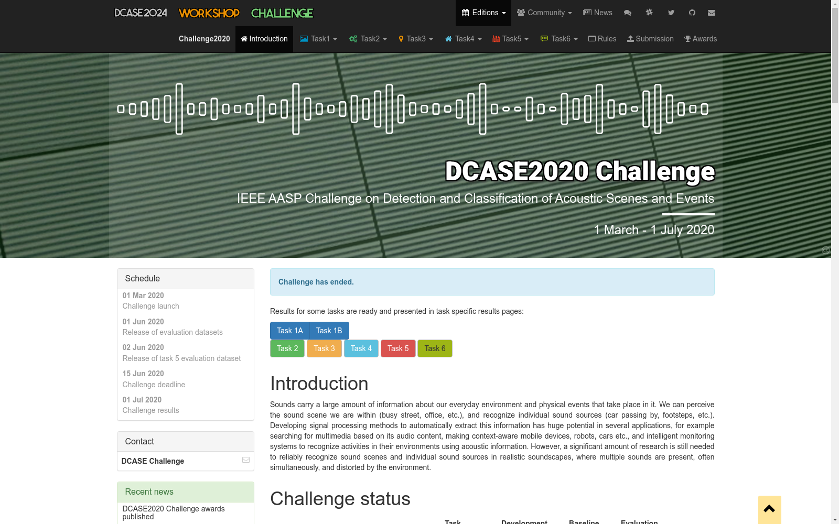This screenshot has width=839, height=524.
Task: Expand the Task5 dropdown
Action: 510,39
